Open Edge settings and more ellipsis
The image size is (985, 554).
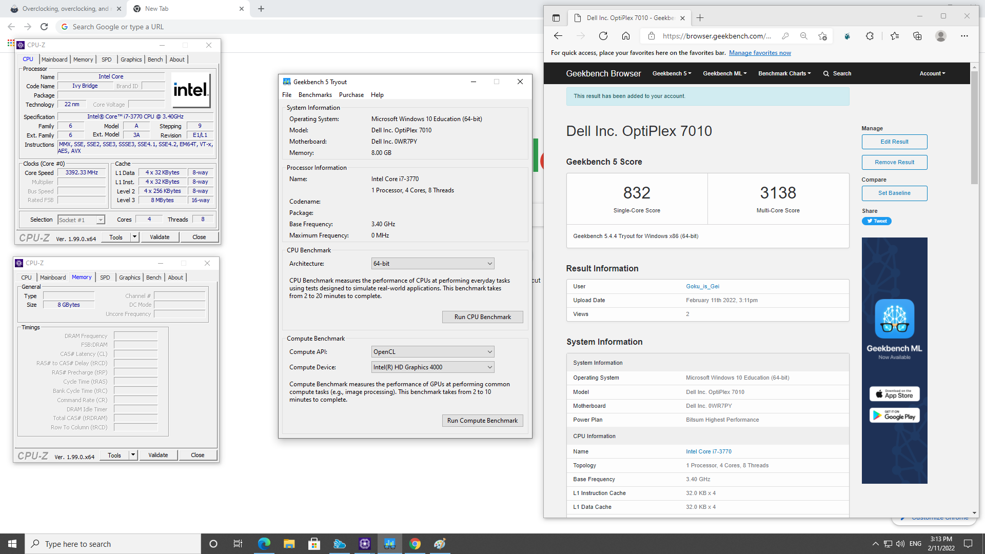tap(964, 36)
